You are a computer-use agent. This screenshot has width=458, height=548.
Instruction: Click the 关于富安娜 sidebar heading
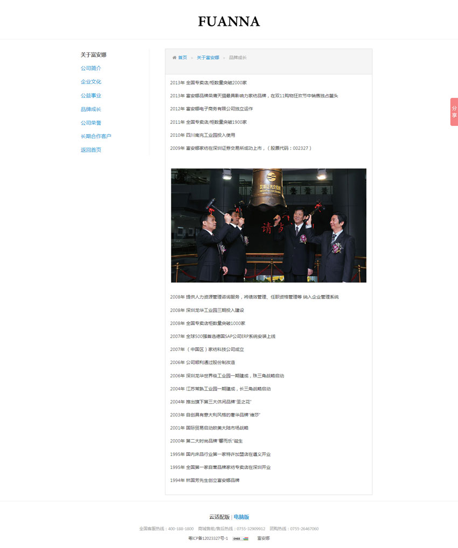click(93, 54)
